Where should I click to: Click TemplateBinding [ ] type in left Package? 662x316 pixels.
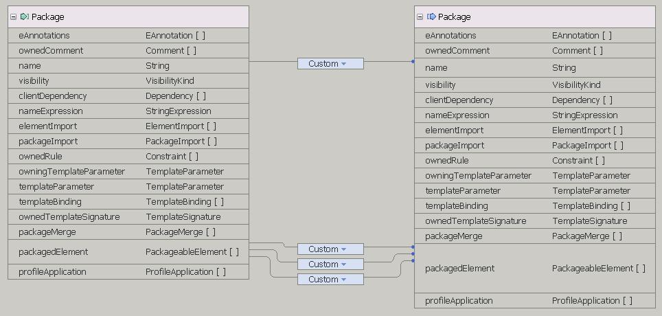point(185,201)
